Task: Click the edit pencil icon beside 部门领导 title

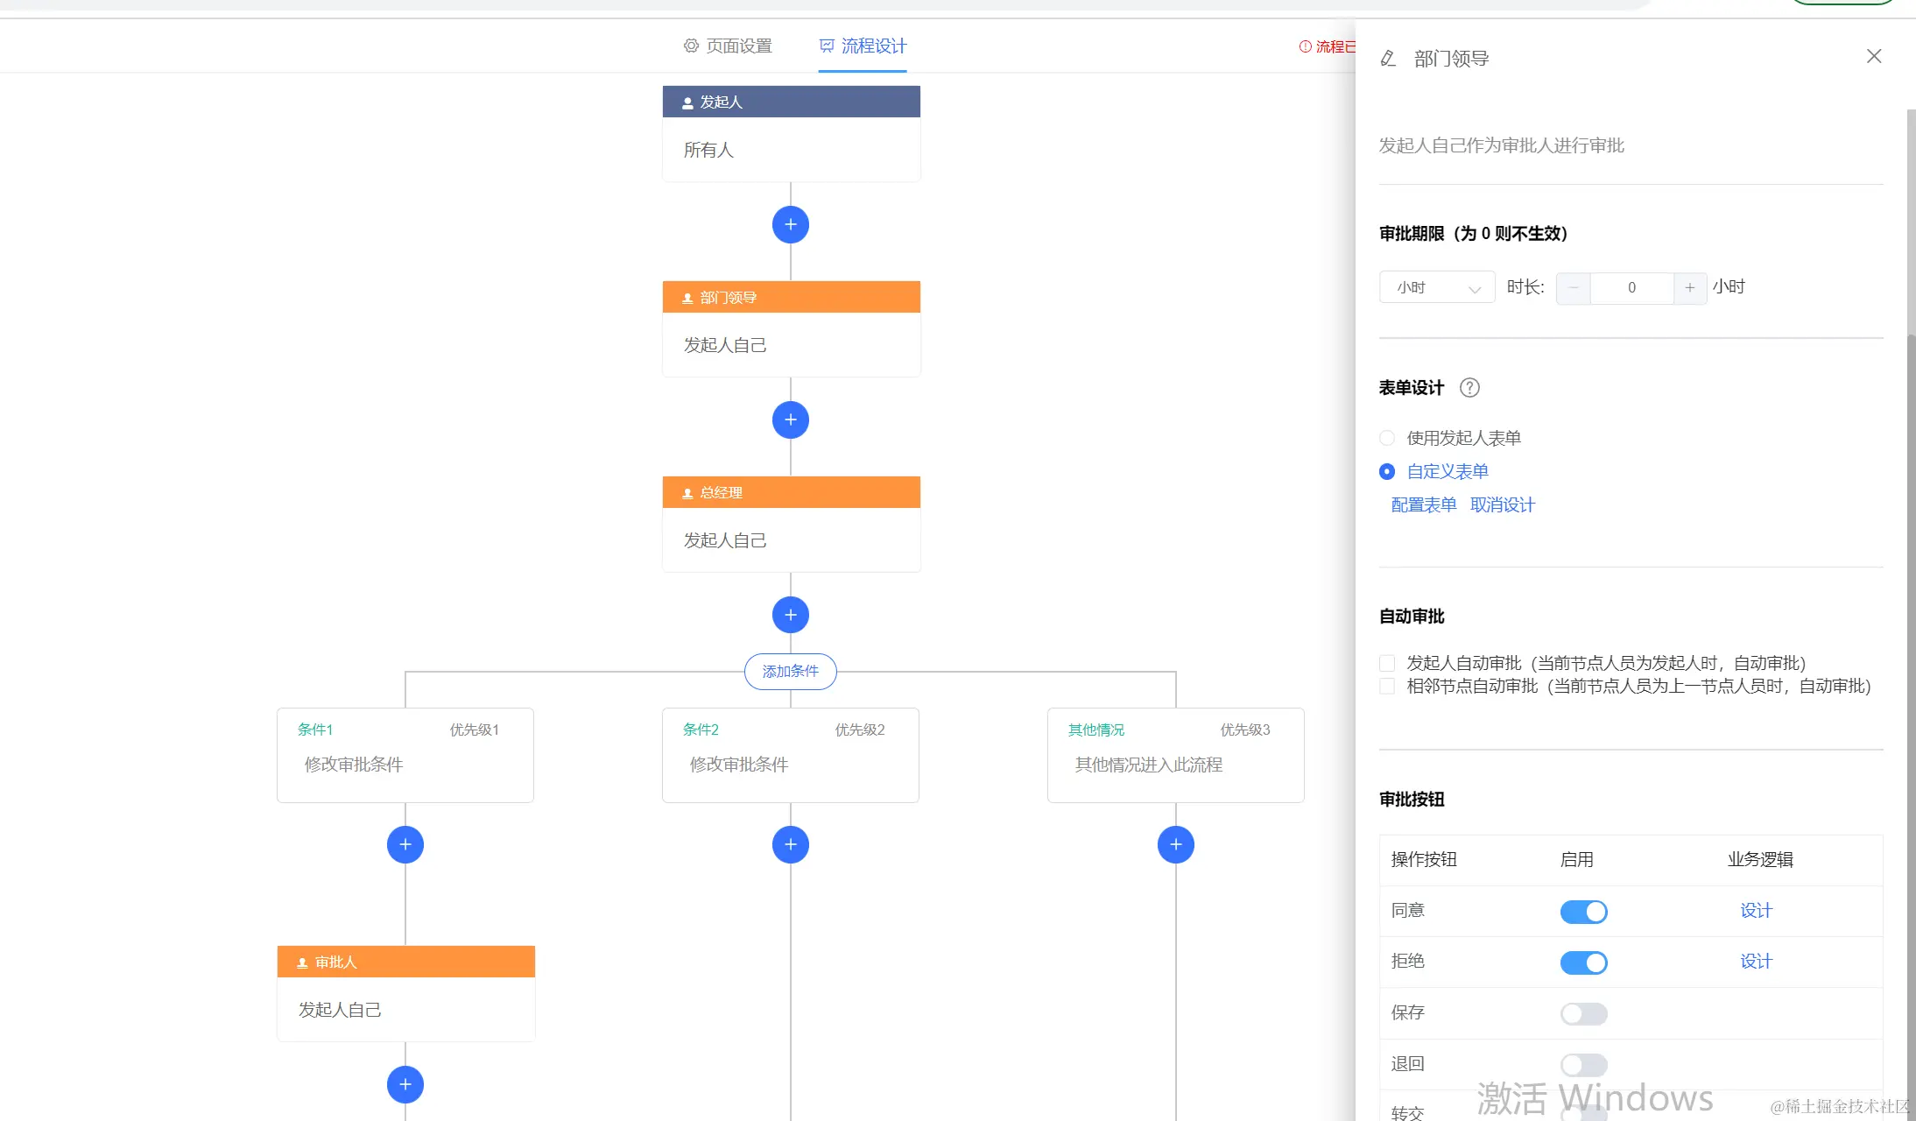Action: tap(1388, 59)
